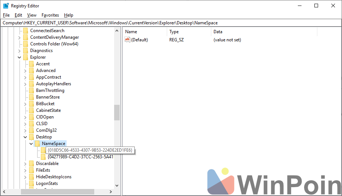Click the AppContract folder icon
The image size is (342, 196).
click(31, 77)
